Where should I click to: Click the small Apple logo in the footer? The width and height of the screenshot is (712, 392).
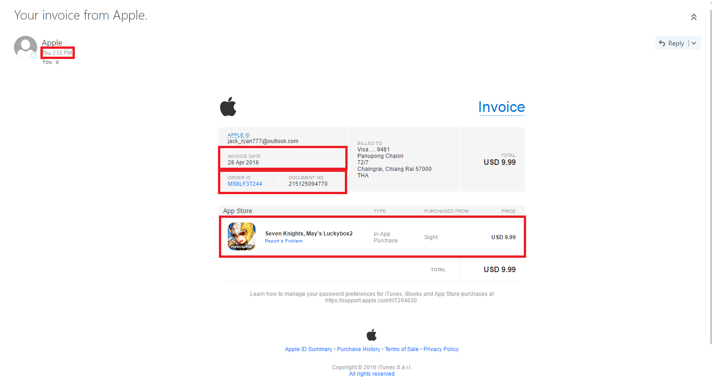(372, 335)
